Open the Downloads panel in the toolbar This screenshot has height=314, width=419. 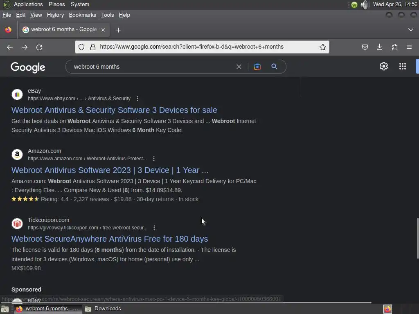coord(379,47)
